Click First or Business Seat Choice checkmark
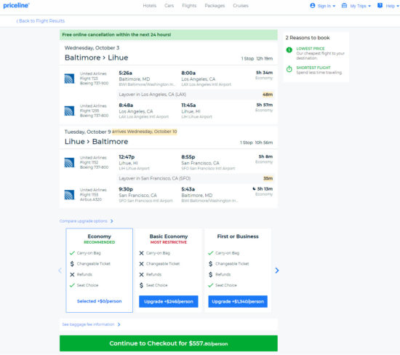This screenshot has height=355, width=400. point(211,285)
